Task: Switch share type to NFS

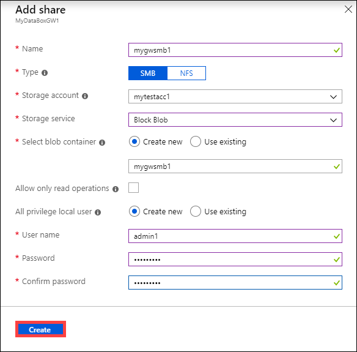Action: 186,73
